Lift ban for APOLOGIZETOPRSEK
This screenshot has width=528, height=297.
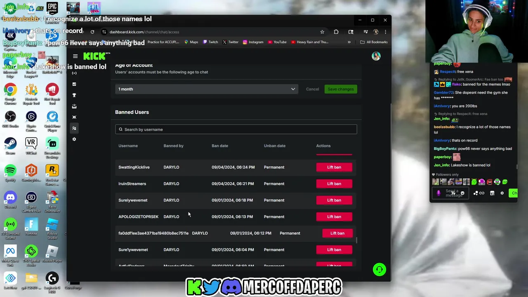pos(334,217)
